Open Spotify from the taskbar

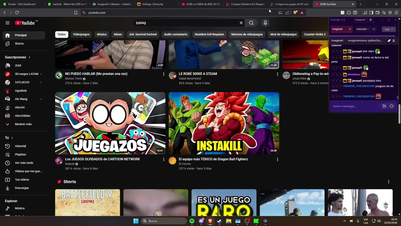(192, 221)
